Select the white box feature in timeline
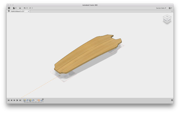Image resolution: width=180 pixels, height=113 pixels. click(36, 100)
